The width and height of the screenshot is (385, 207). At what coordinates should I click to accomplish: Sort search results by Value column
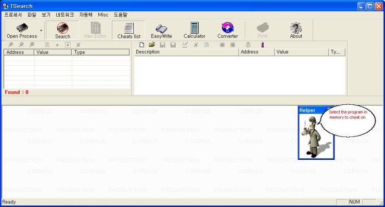53,52
